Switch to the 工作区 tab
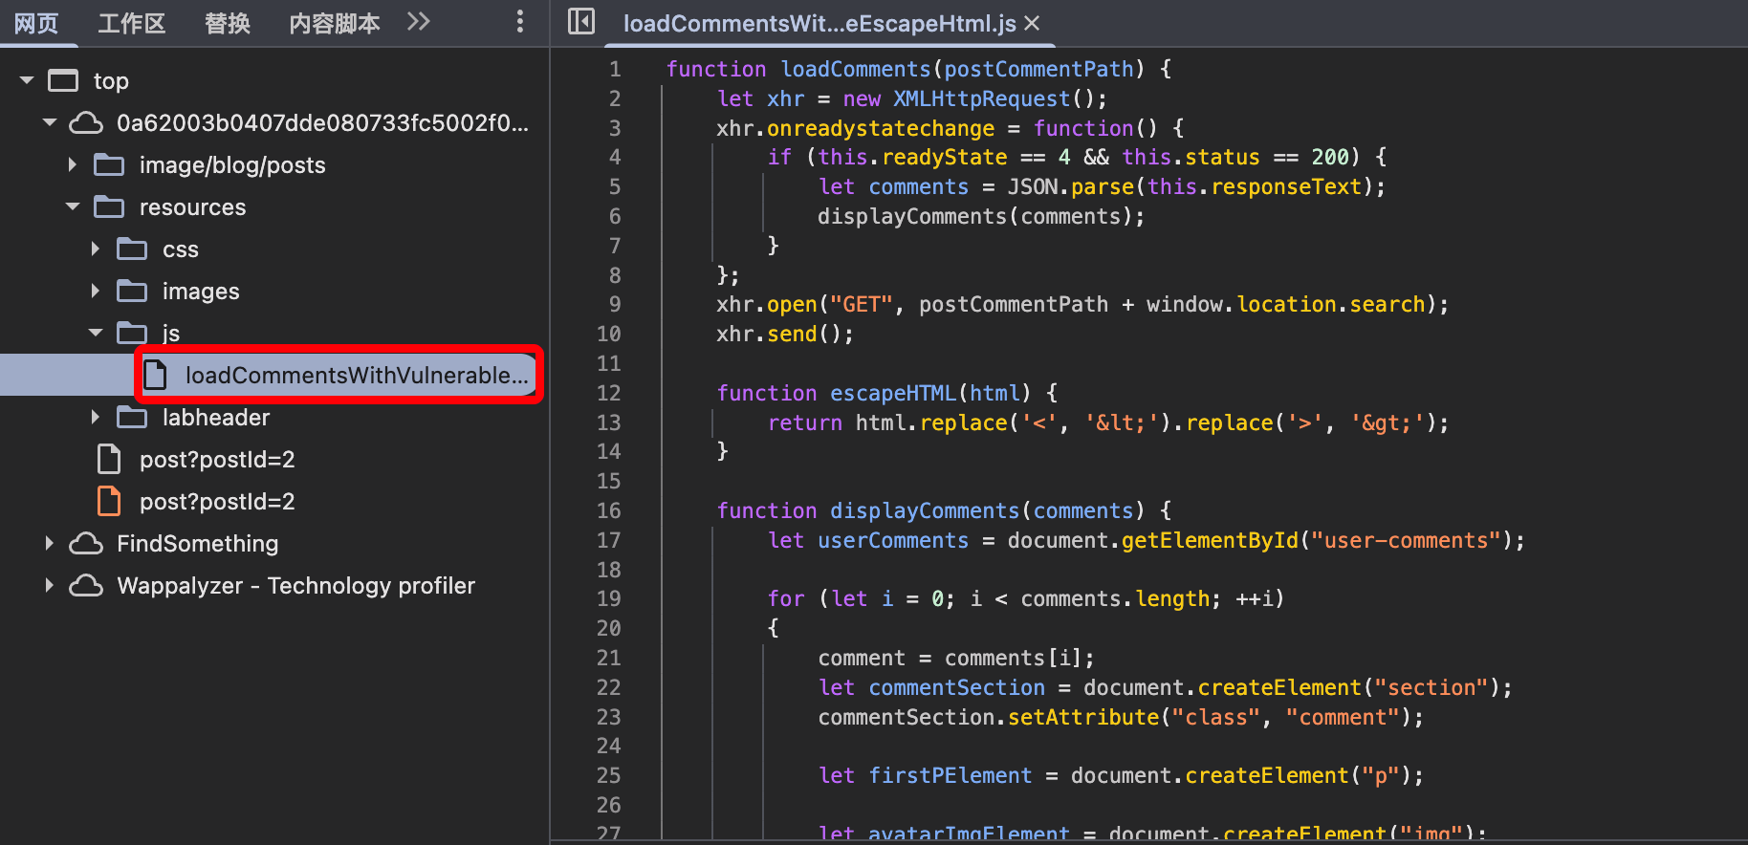 [x=131, y=23]
